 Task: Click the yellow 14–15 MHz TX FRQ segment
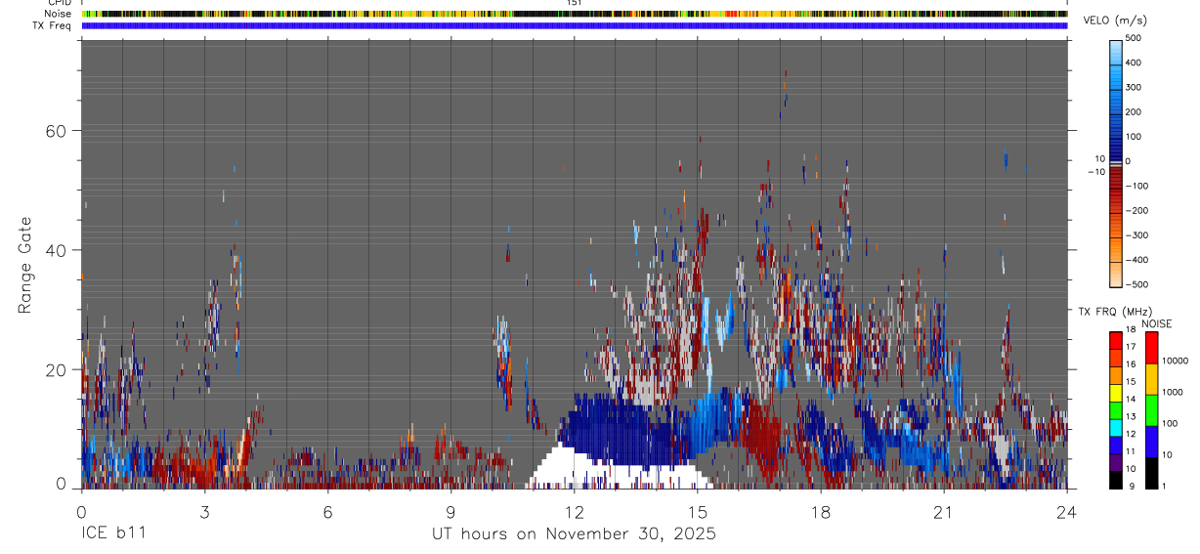(x=1116, y=393)
